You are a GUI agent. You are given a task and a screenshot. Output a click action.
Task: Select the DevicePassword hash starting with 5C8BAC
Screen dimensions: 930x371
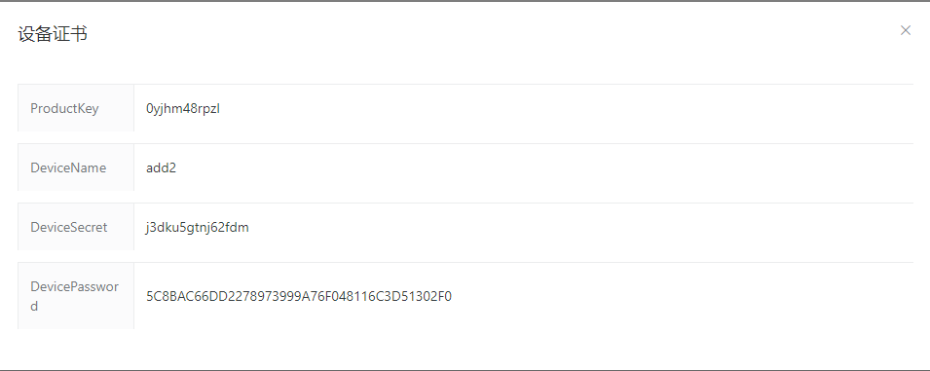299,296
